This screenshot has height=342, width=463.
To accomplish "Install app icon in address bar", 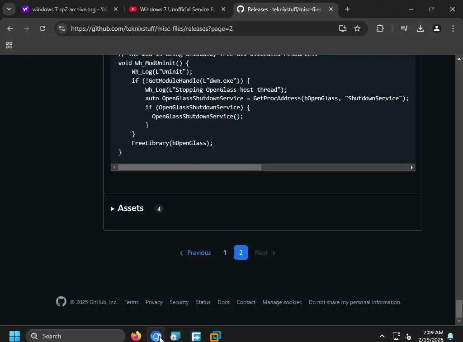I will coord(343,28).
